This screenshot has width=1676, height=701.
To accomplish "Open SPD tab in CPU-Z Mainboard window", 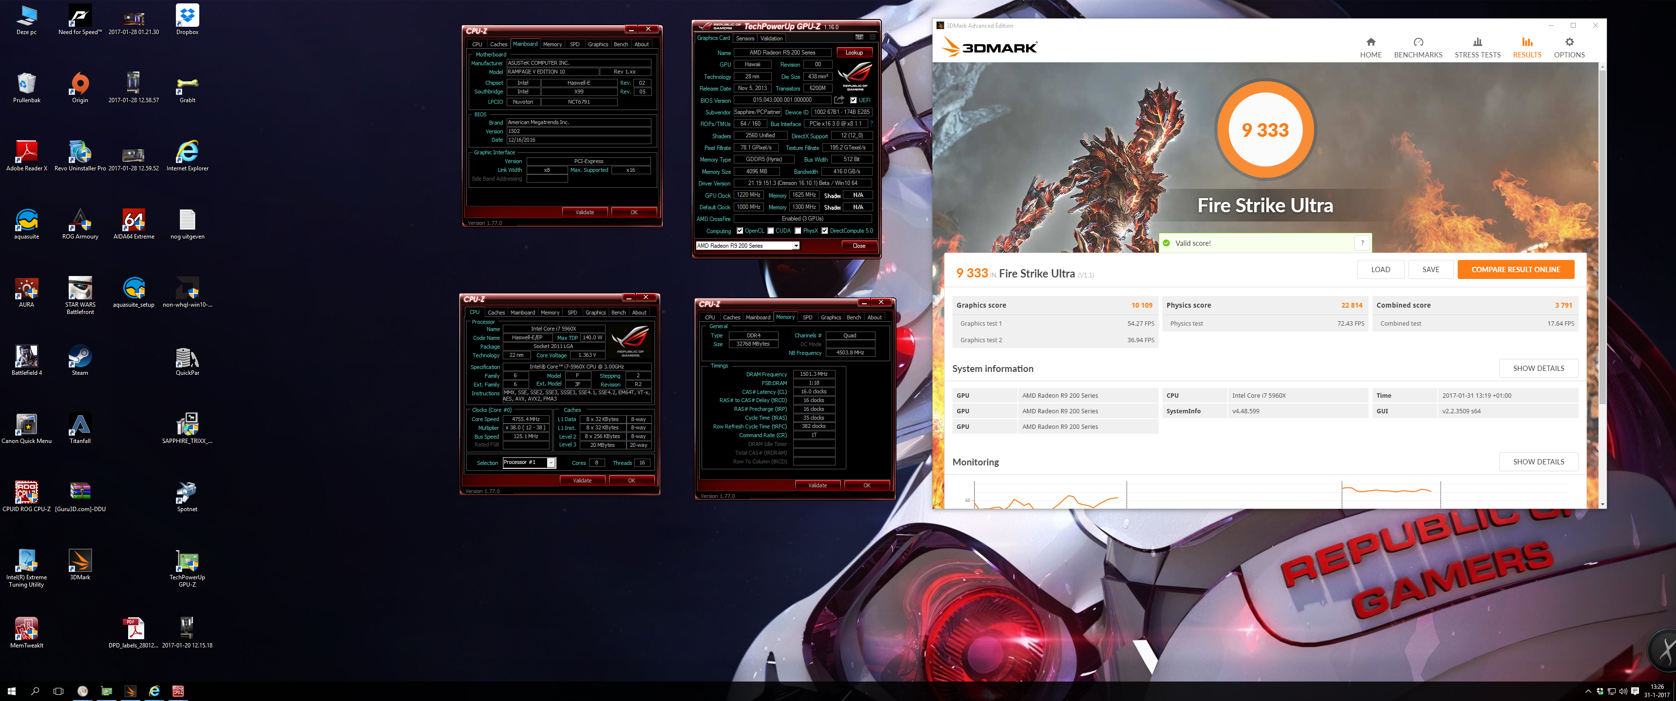I will click(574, 44).
